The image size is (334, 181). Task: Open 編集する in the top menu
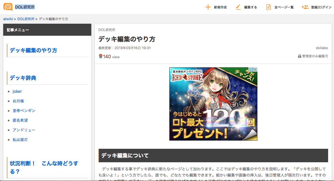[x=251, y=7]
